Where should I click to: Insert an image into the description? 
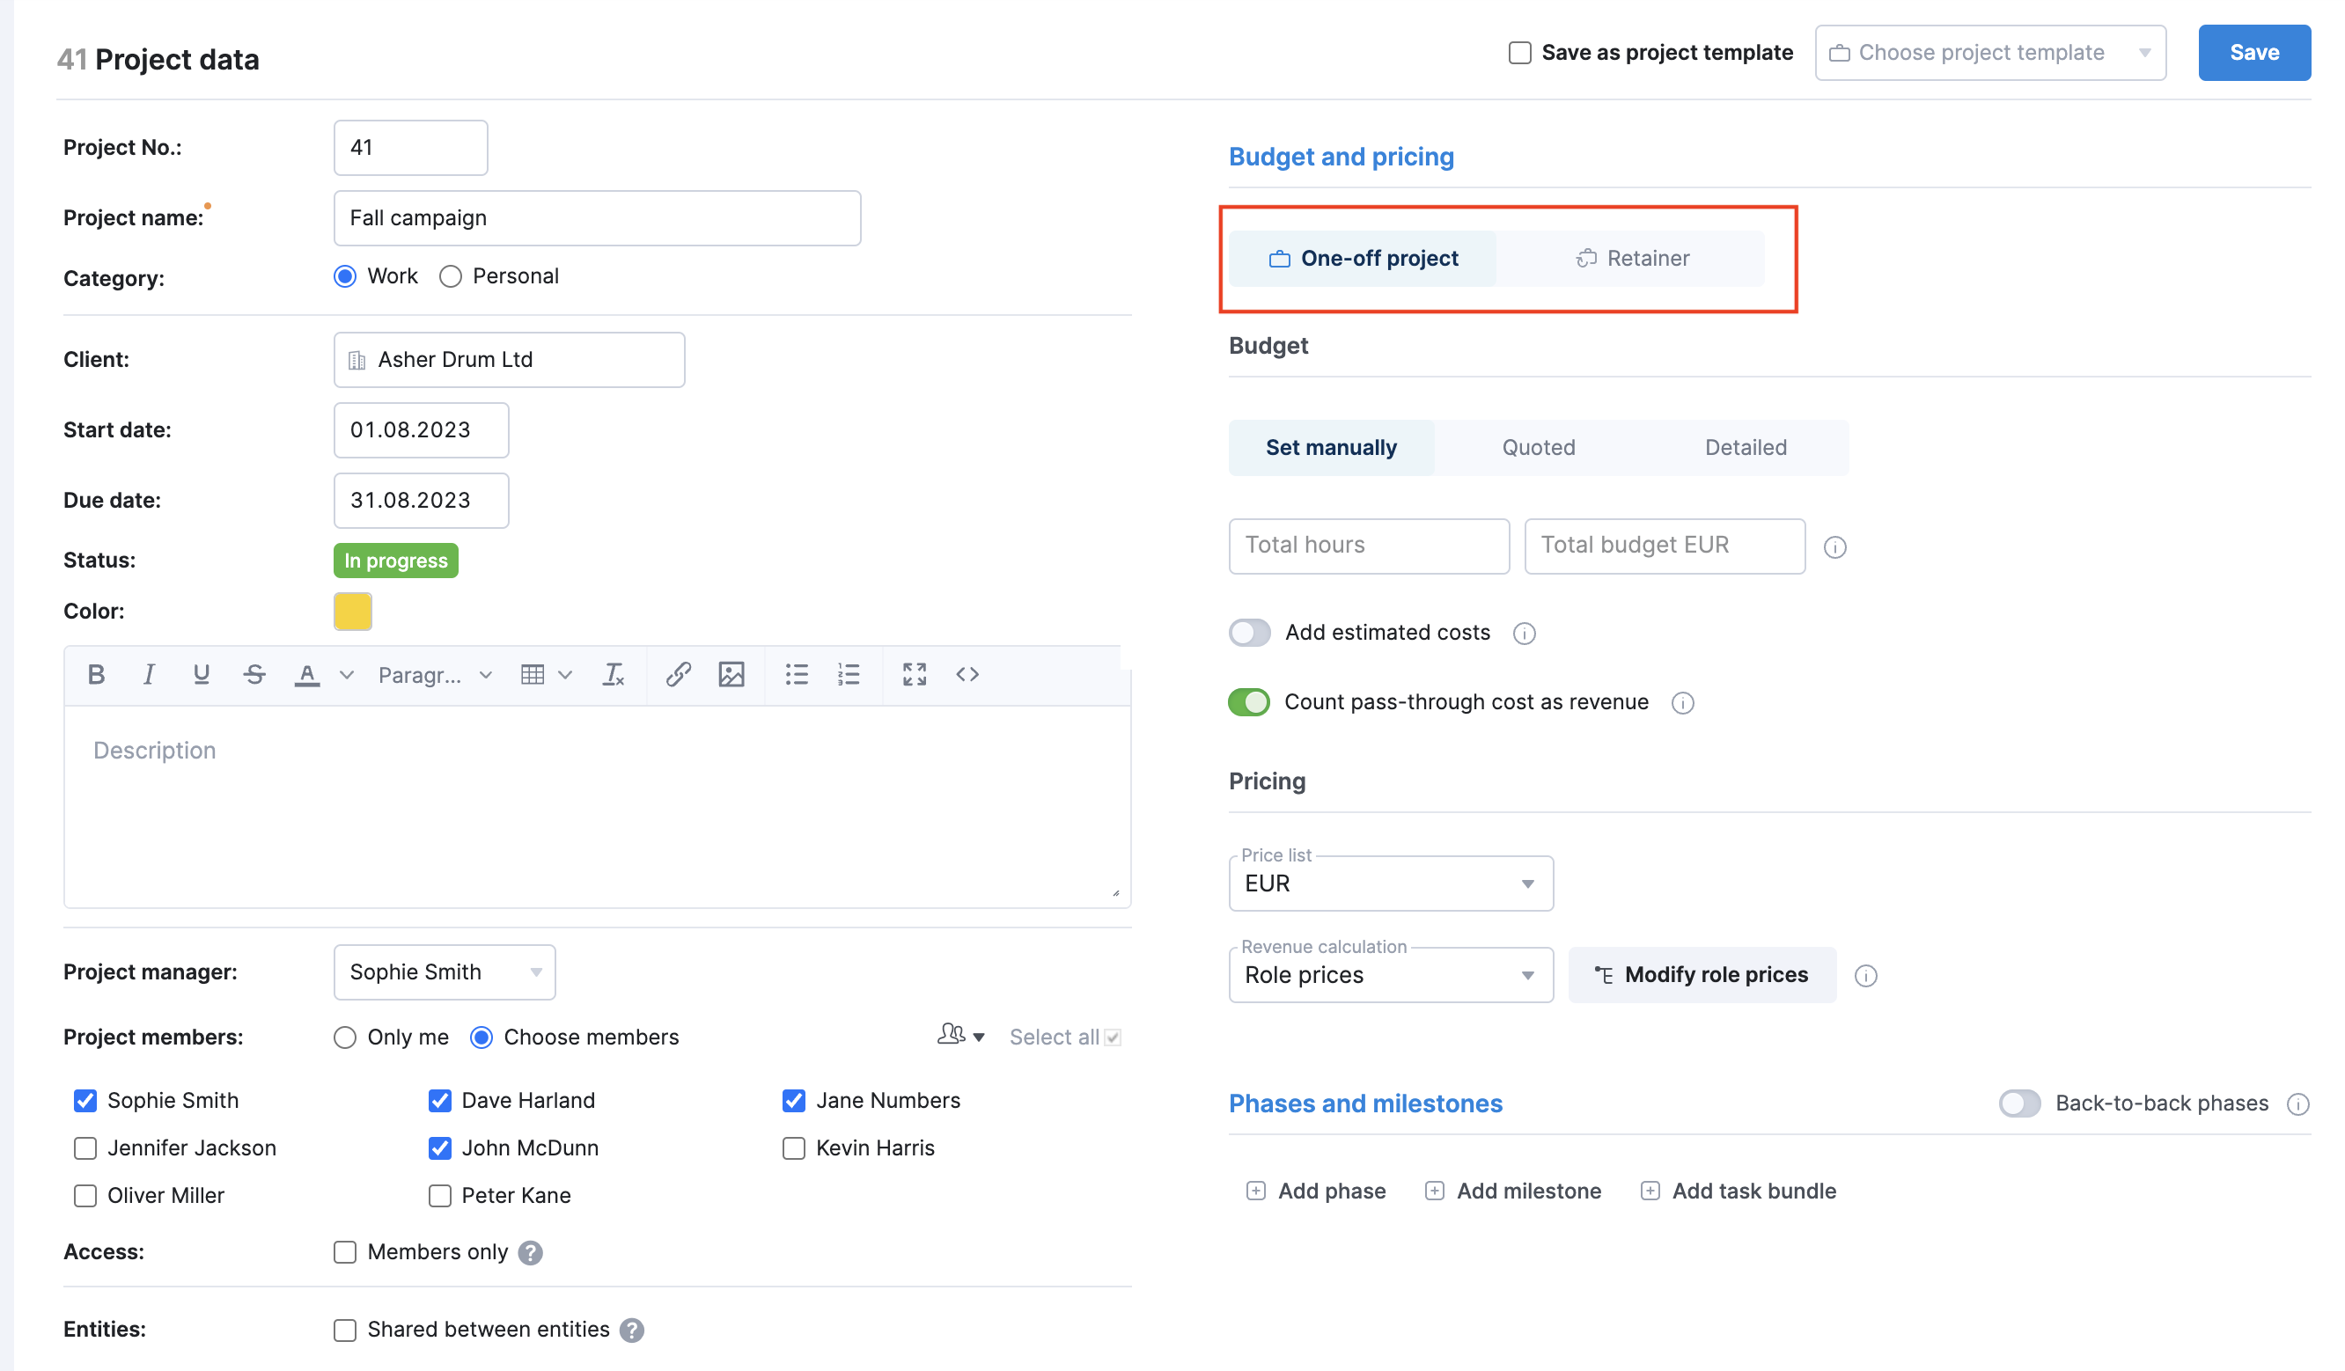[731, 674]
